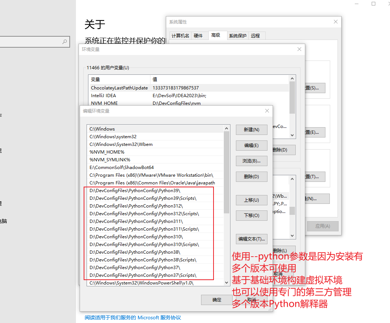Click 编辑文本(T)... button
390x323 pixels.
click(x=251, y=239)
